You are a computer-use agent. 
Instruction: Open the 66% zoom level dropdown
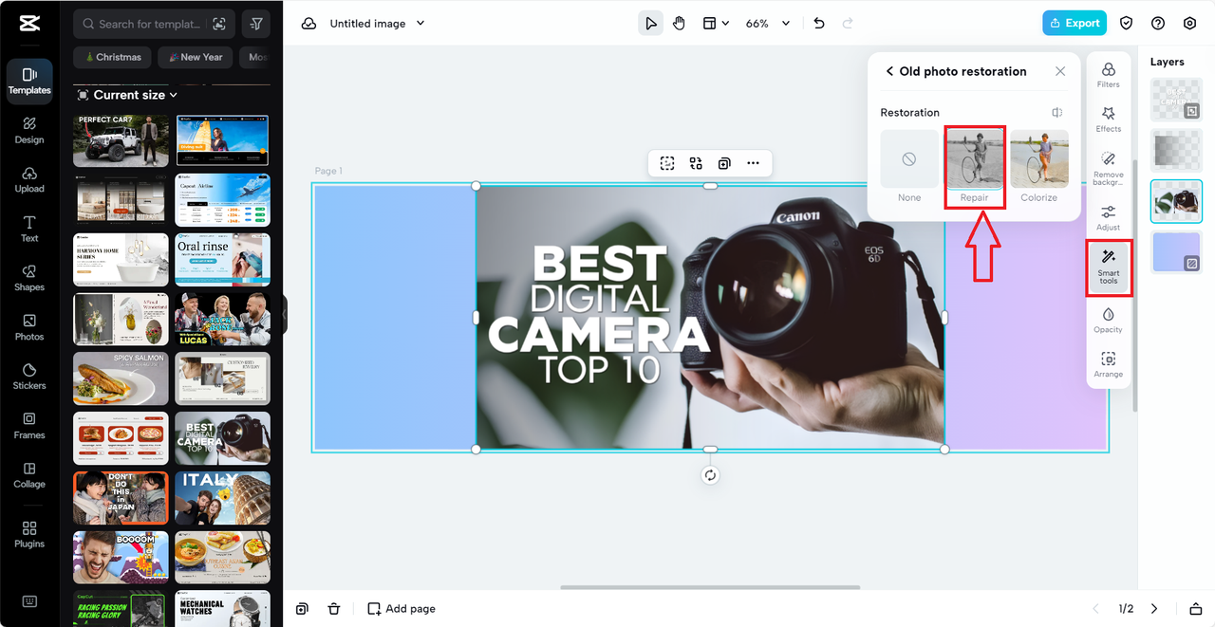(x=767, y=24)
